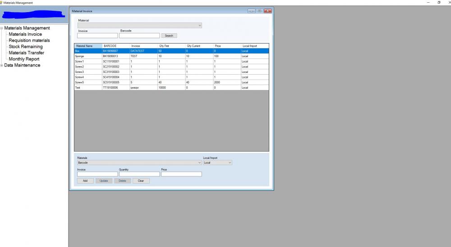Click the Qty Current column header

coord(199,46)
